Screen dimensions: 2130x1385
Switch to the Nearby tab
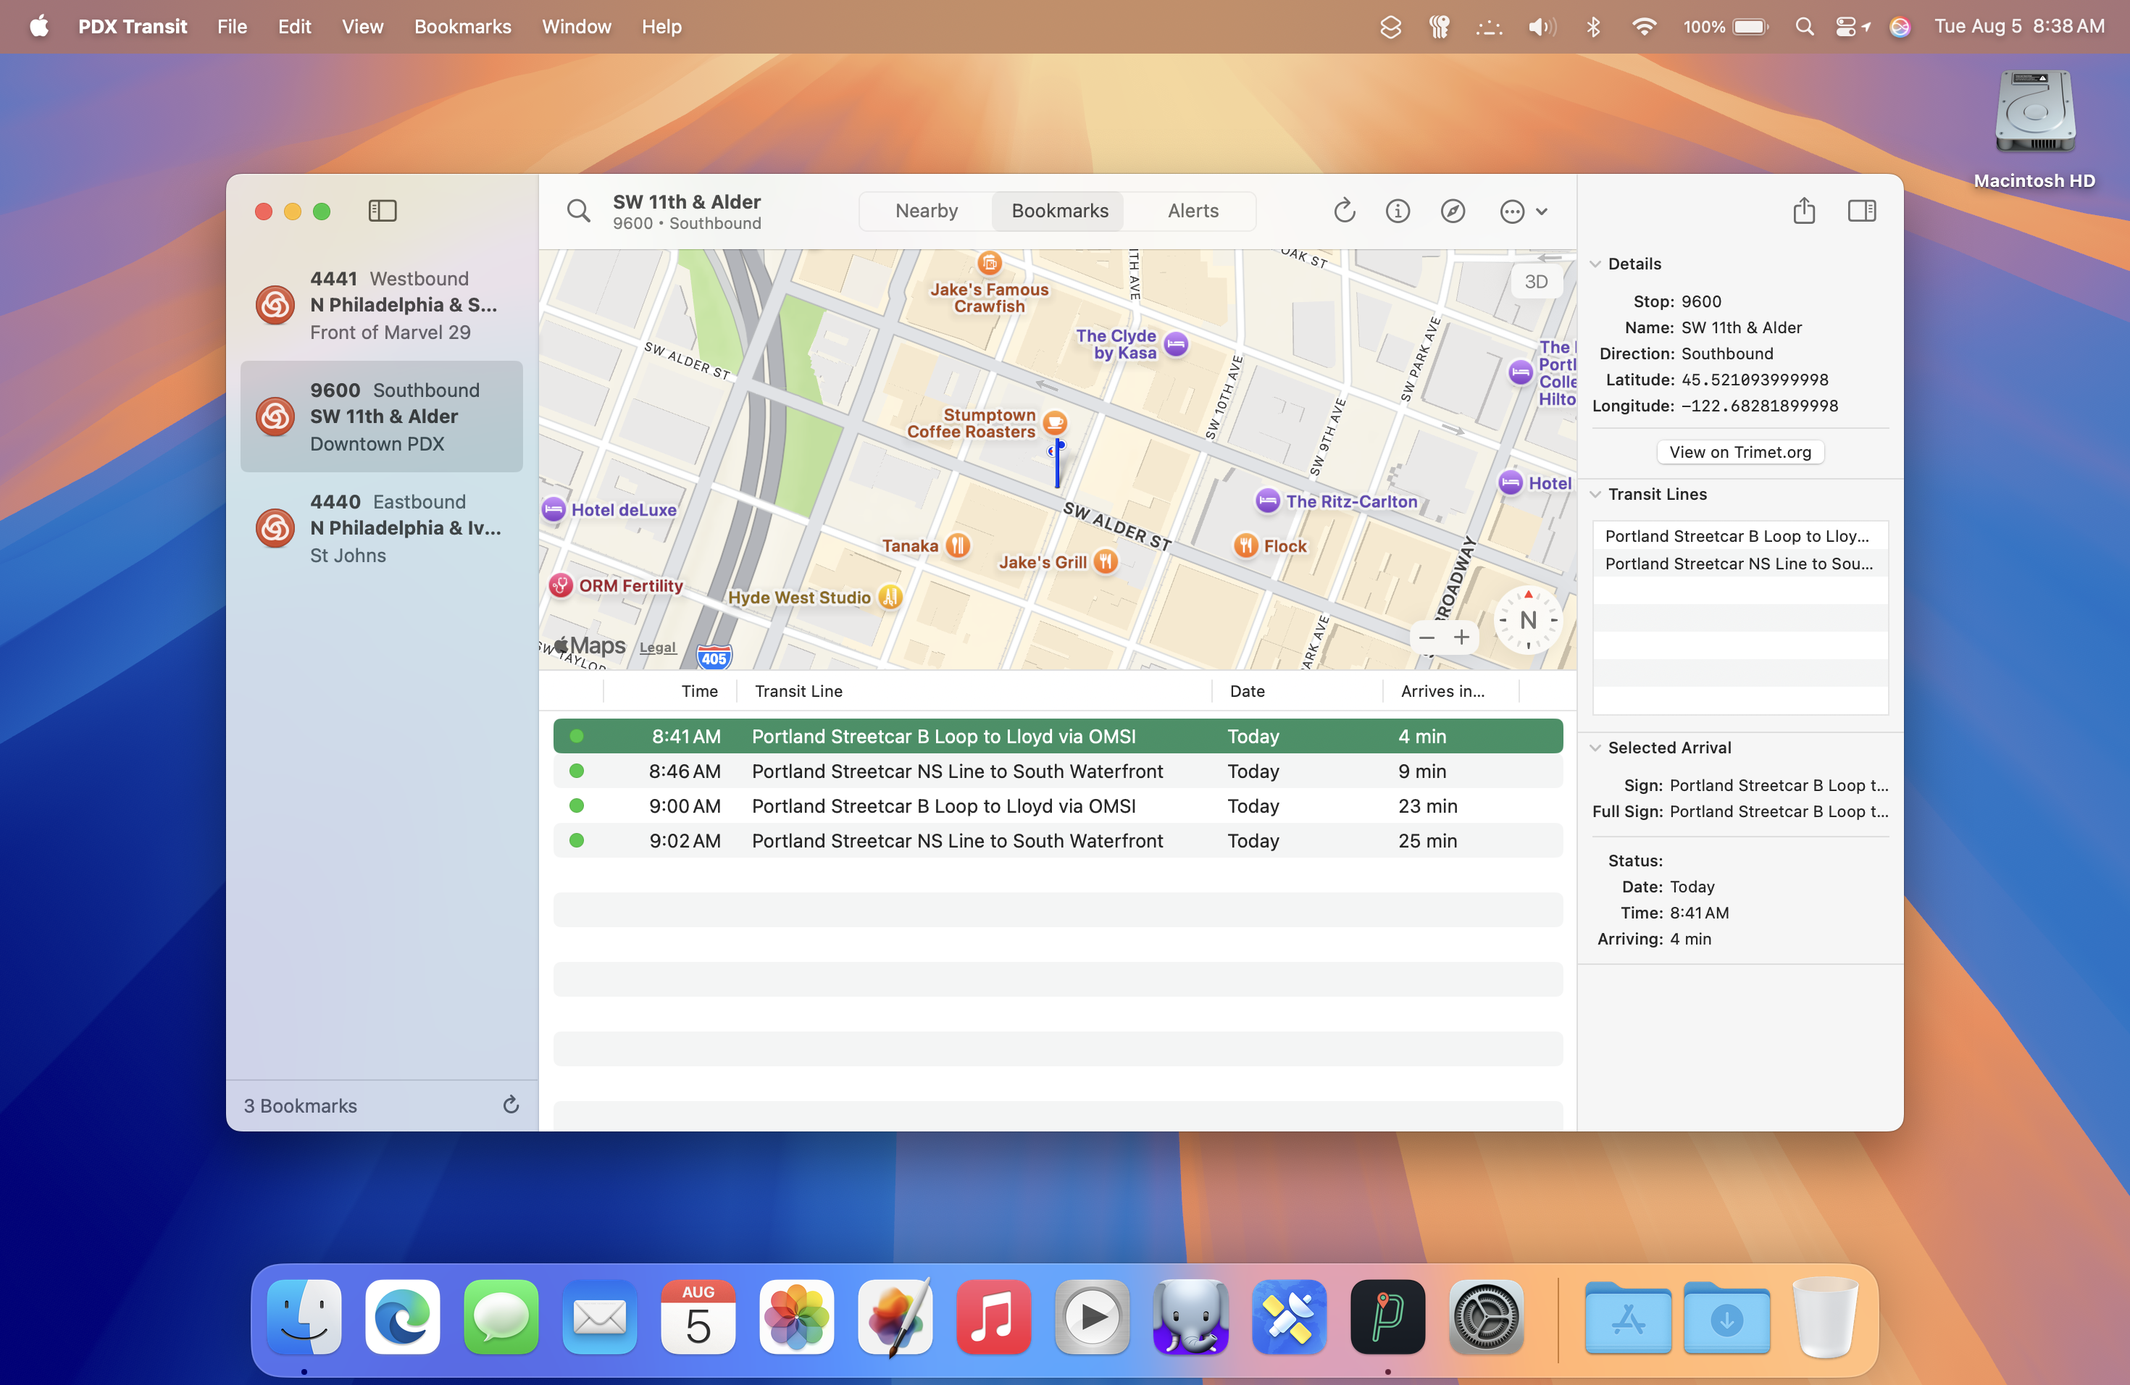927,211
